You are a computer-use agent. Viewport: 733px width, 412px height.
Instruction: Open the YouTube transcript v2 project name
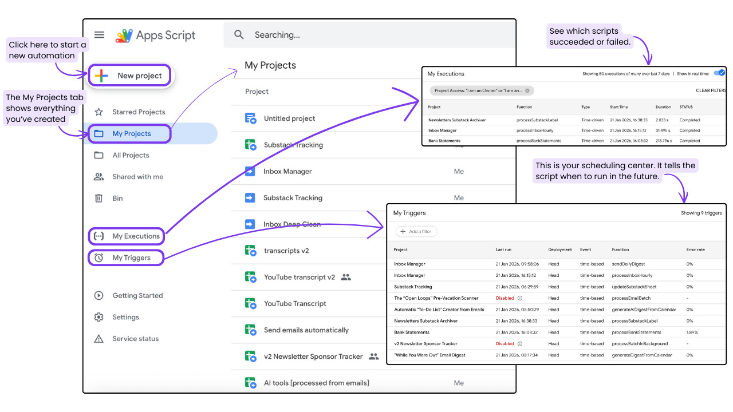[x=299, y=277]
